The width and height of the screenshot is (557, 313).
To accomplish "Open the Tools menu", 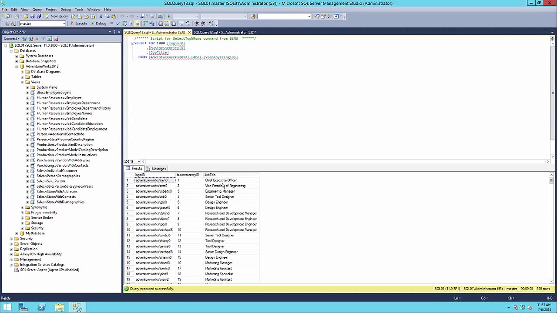I will [x=79, y=9].
